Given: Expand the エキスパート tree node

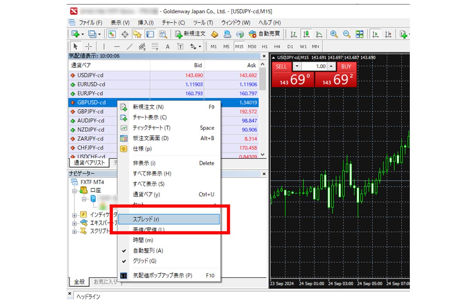Looking at the screenshot, I should [x=74, y=223].
